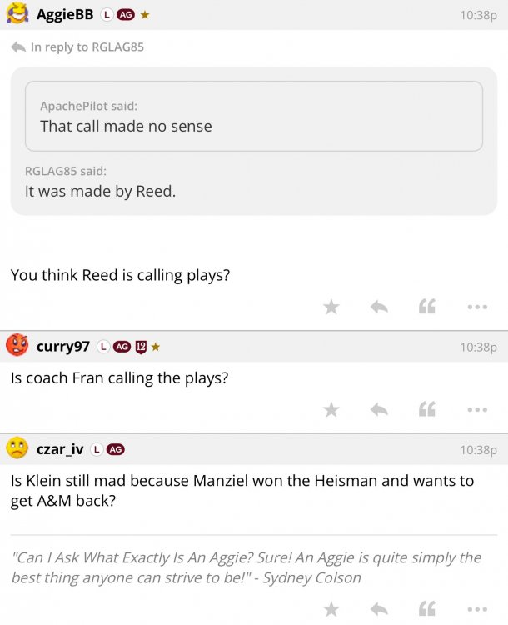
Task: Quote curry97's coach Fran post
Action: [427, 409]
